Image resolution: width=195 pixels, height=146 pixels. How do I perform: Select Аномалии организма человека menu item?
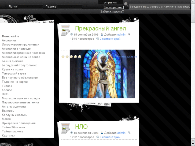click(x=23, y=53)
